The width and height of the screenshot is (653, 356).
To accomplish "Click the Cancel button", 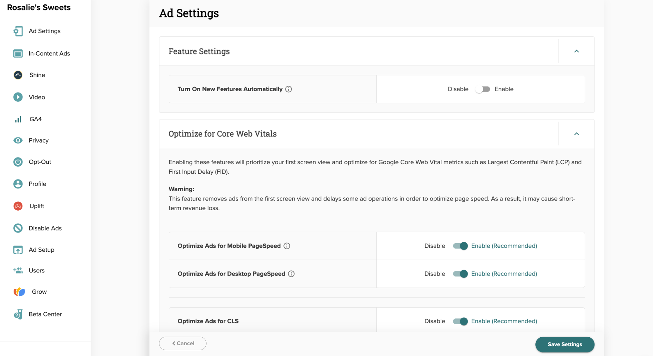I will pos(183,343).
